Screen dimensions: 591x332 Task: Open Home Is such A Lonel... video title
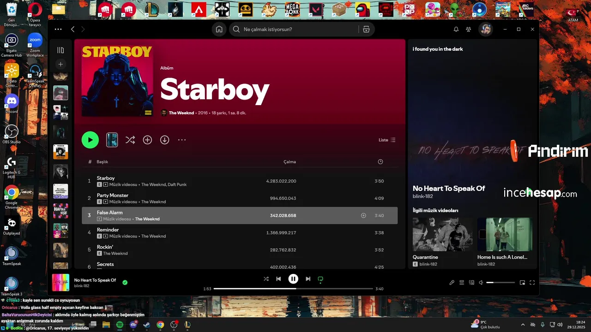point(502,257)
